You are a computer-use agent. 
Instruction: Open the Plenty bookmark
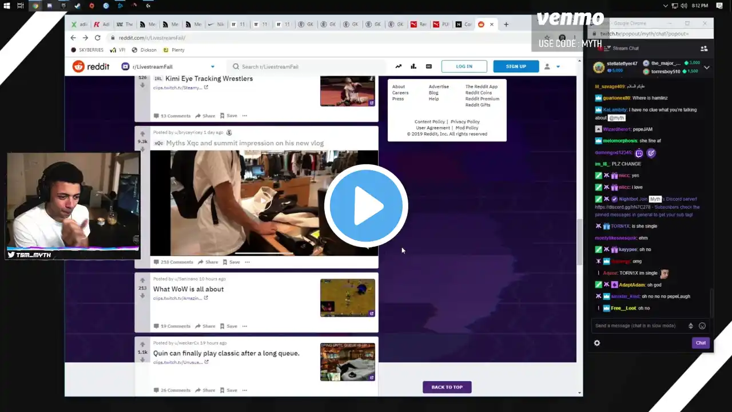click(174, 50)
